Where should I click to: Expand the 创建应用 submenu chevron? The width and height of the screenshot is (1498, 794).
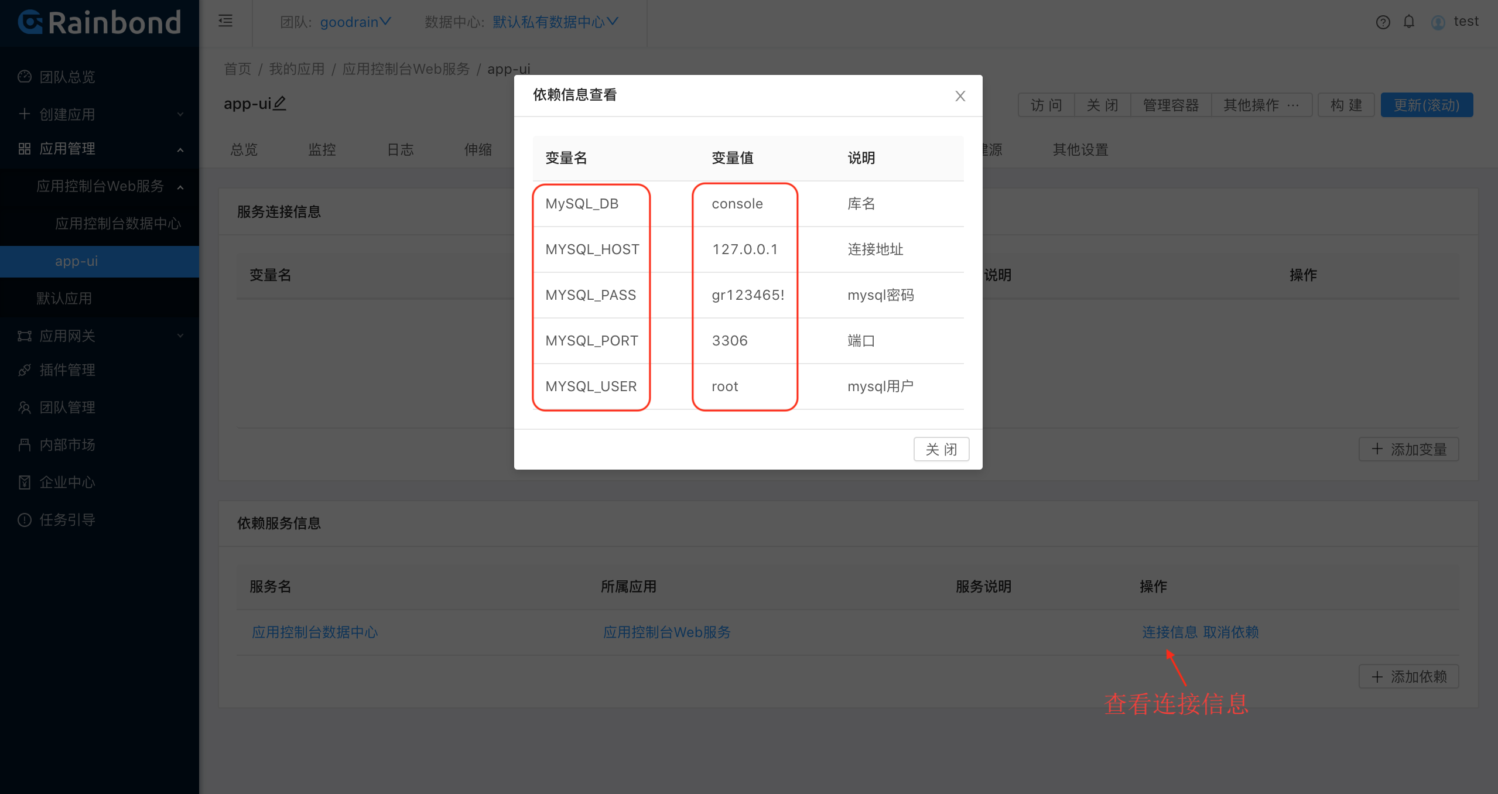click(x=180, y=114)
